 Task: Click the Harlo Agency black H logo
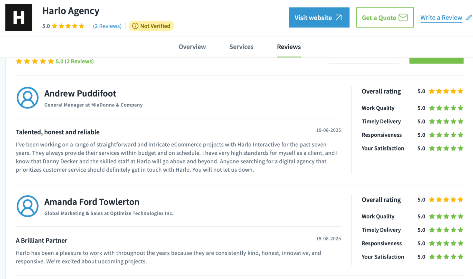(x=19, y=17)
